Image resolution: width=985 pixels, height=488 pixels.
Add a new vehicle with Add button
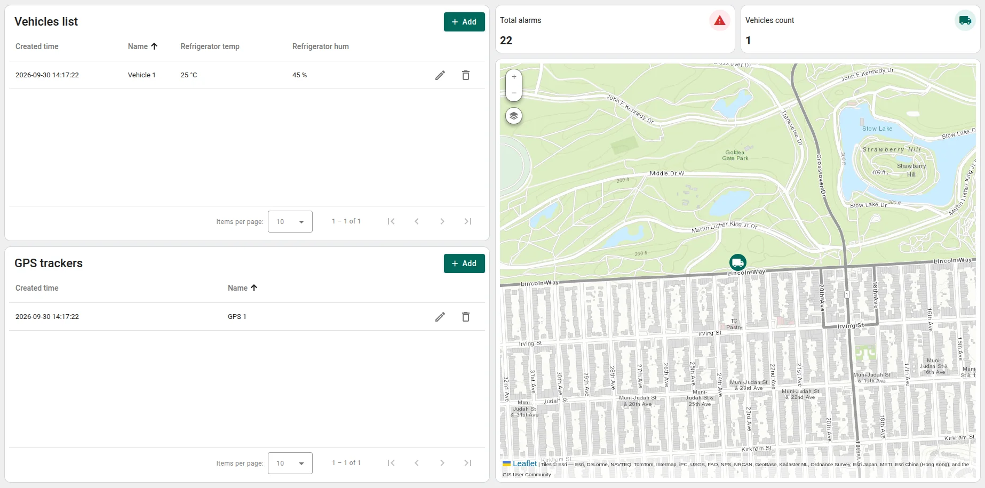(x=464, y=22)
